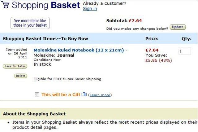Click the "Price:" column header
Image resolution: width=198 pixels, height=132 pixels.
click(x=152, y=39)
